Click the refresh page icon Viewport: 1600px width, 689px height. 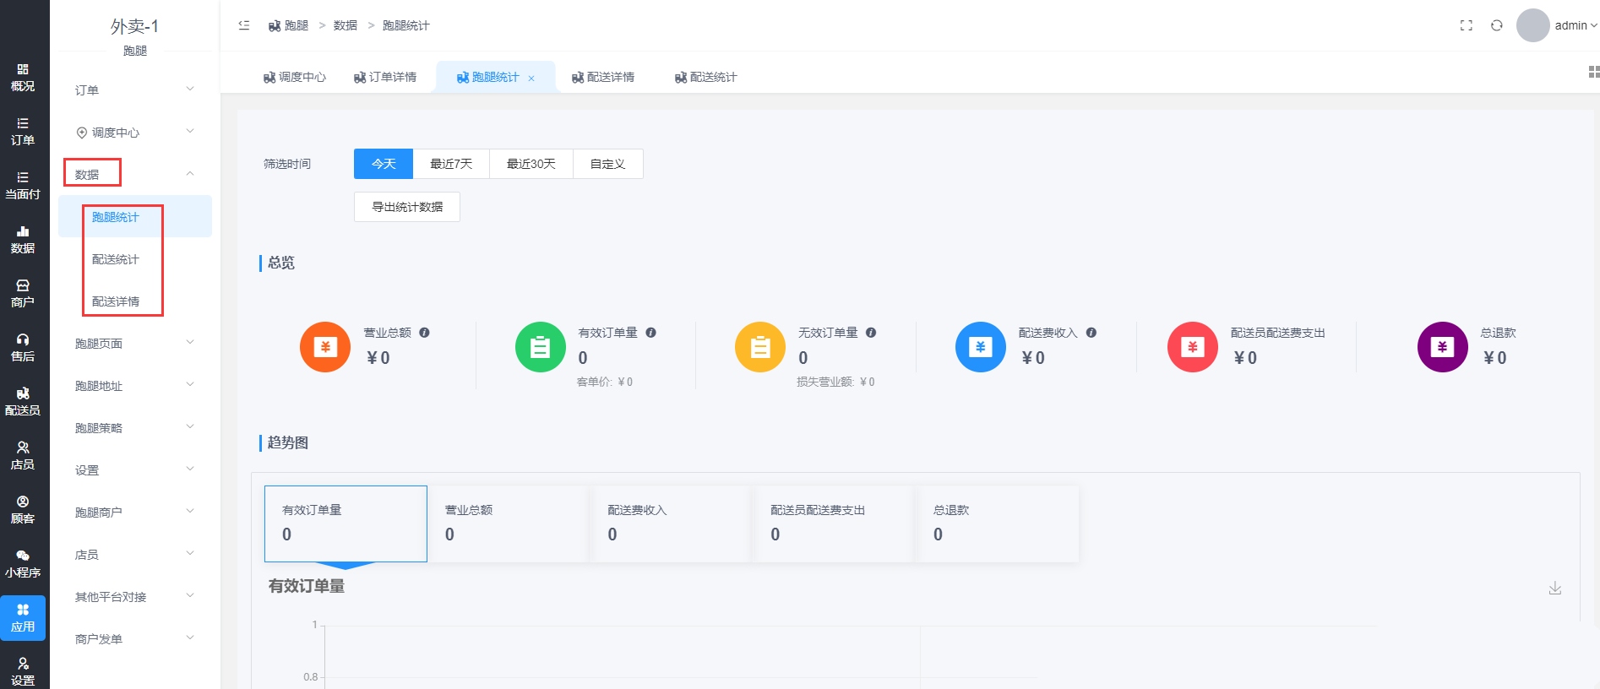[1497, 25]
